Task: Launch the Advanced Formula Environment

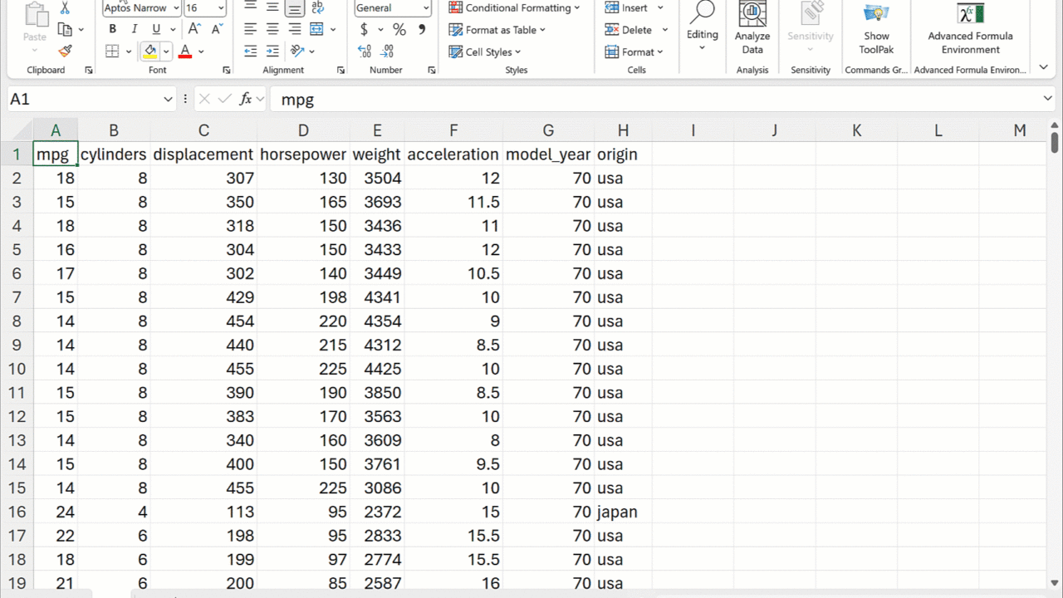Action: tap(970, 29)
